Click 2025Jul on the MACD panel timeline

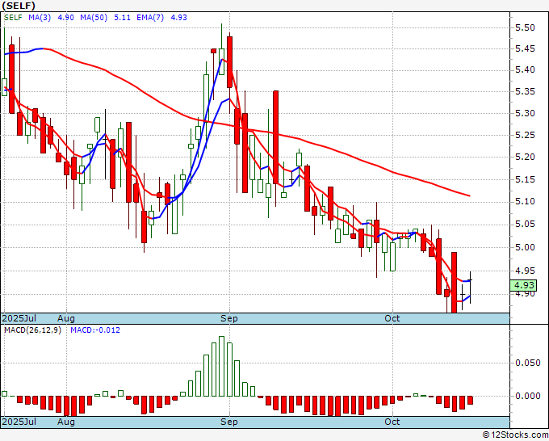click(x=19, y=422)
